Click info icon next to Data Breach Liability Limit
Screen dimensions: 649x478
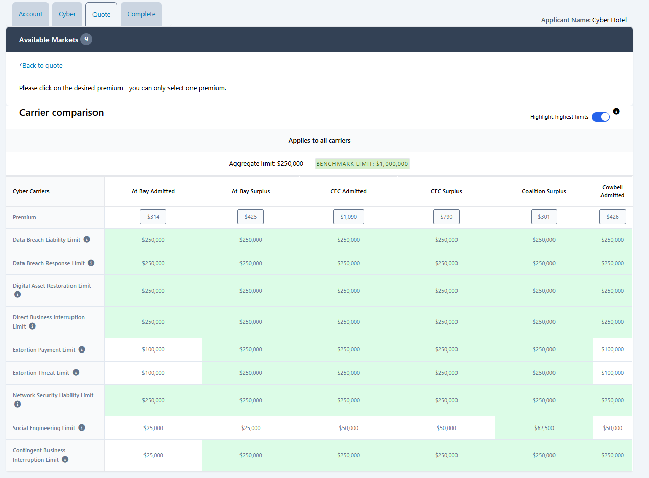point(87,239)
